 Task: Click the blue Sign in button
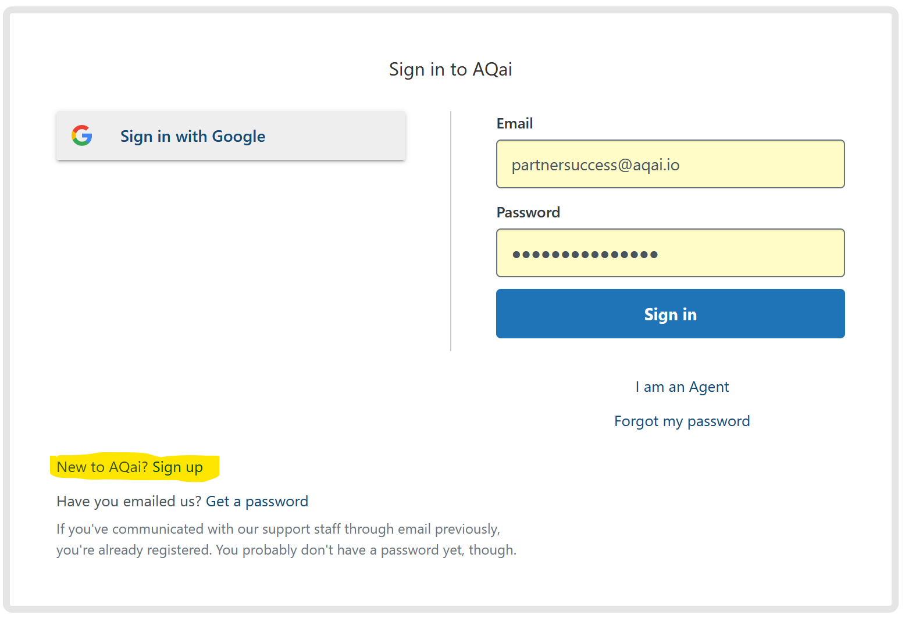pyautogui.click(x=670, y=314)
